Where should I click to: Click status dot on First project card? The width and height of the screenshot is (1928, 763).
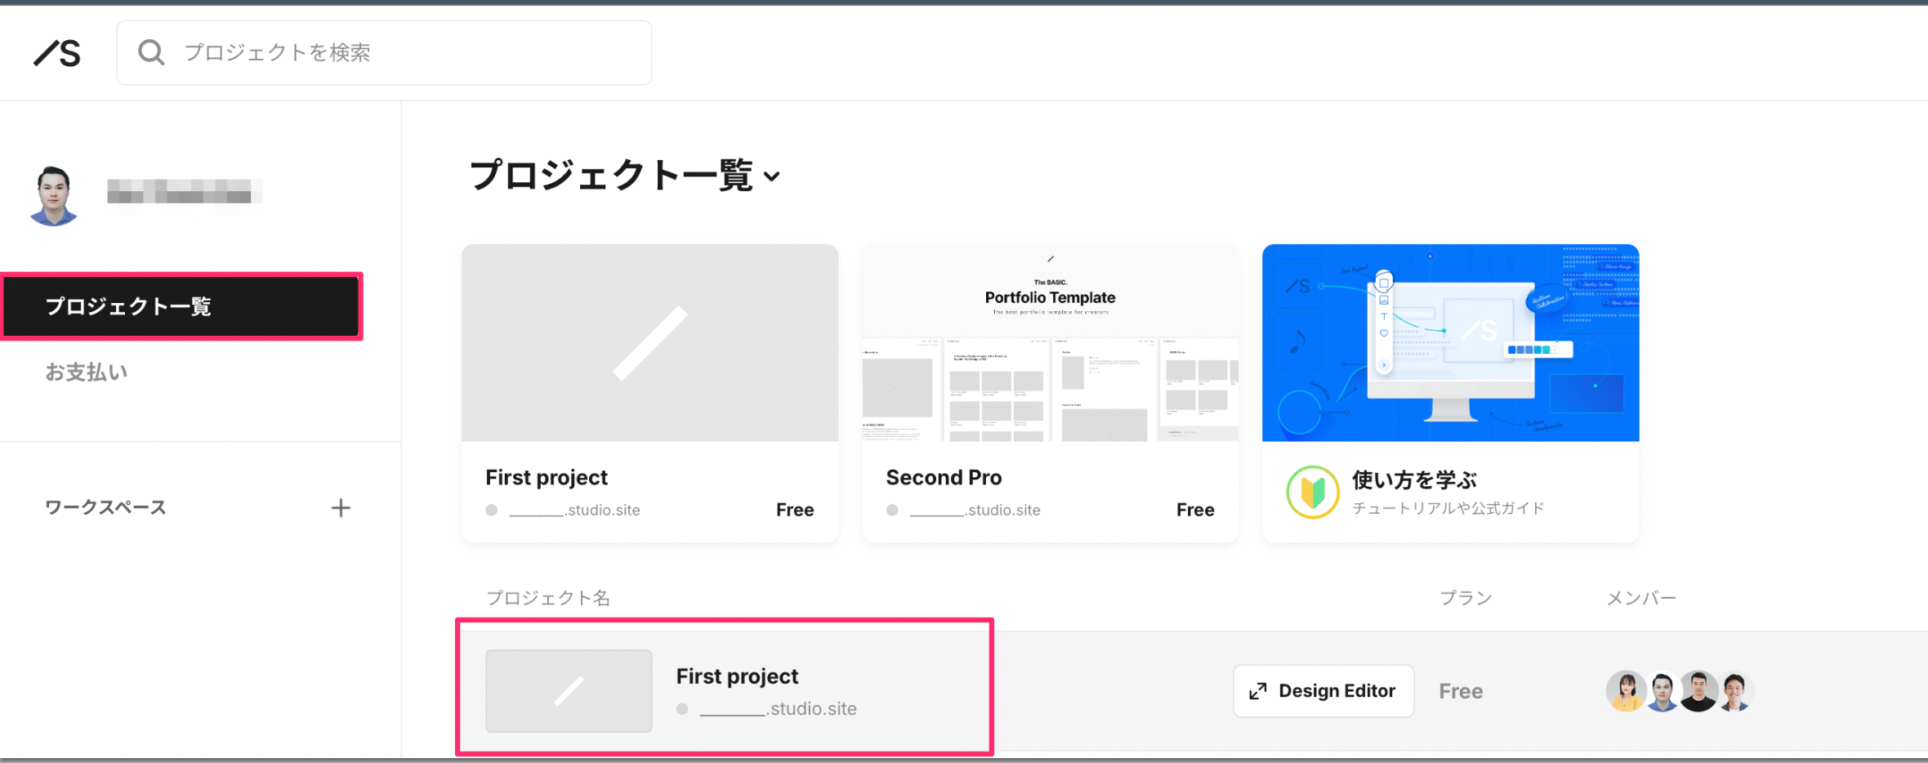[x=492, y=510]
